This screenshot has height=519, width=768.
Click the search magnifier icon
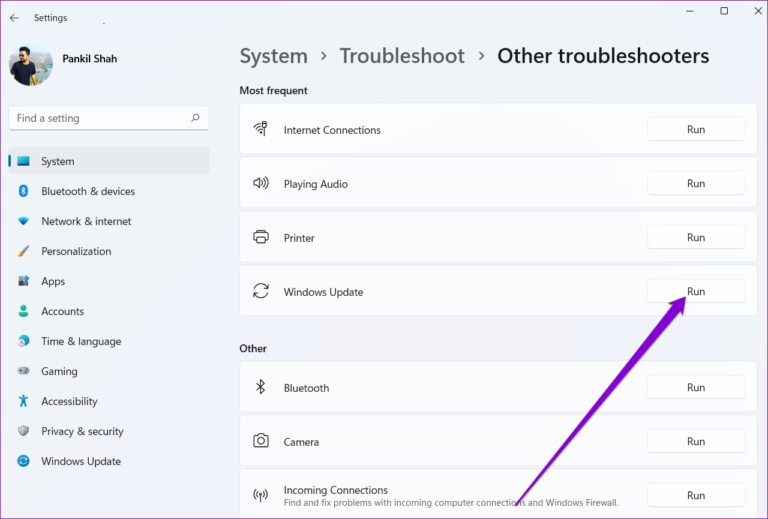point(195,118)
